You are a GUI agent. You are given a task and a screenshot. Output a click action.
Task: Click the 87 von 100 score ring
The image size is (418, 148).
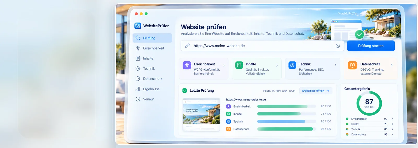point(369,103)
